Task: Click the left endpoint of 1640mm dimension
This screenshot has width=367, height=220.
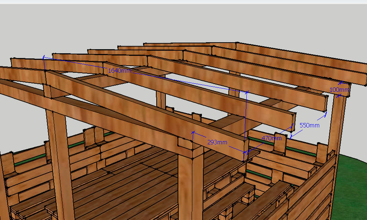Action: click(44, 57)
